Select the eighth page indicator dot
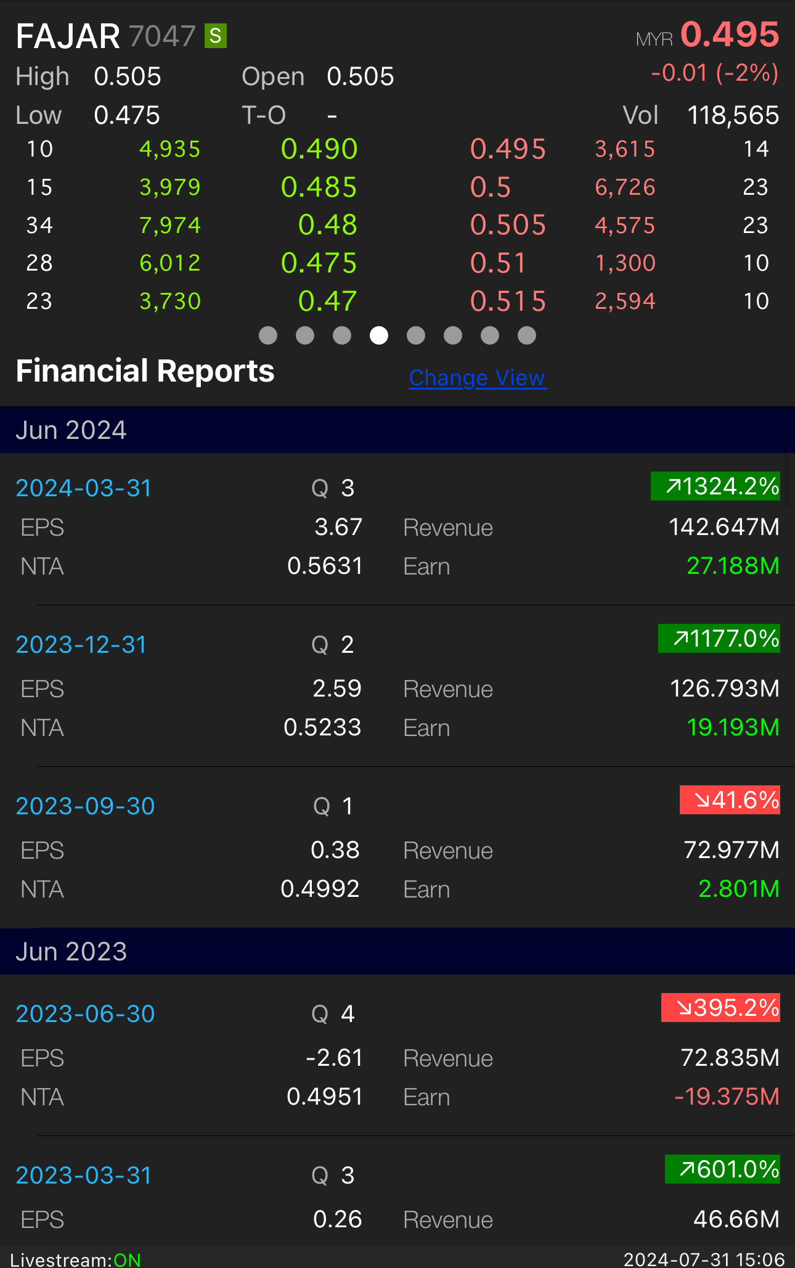This screenshot has height=1268, width=795. pos(527,335)
